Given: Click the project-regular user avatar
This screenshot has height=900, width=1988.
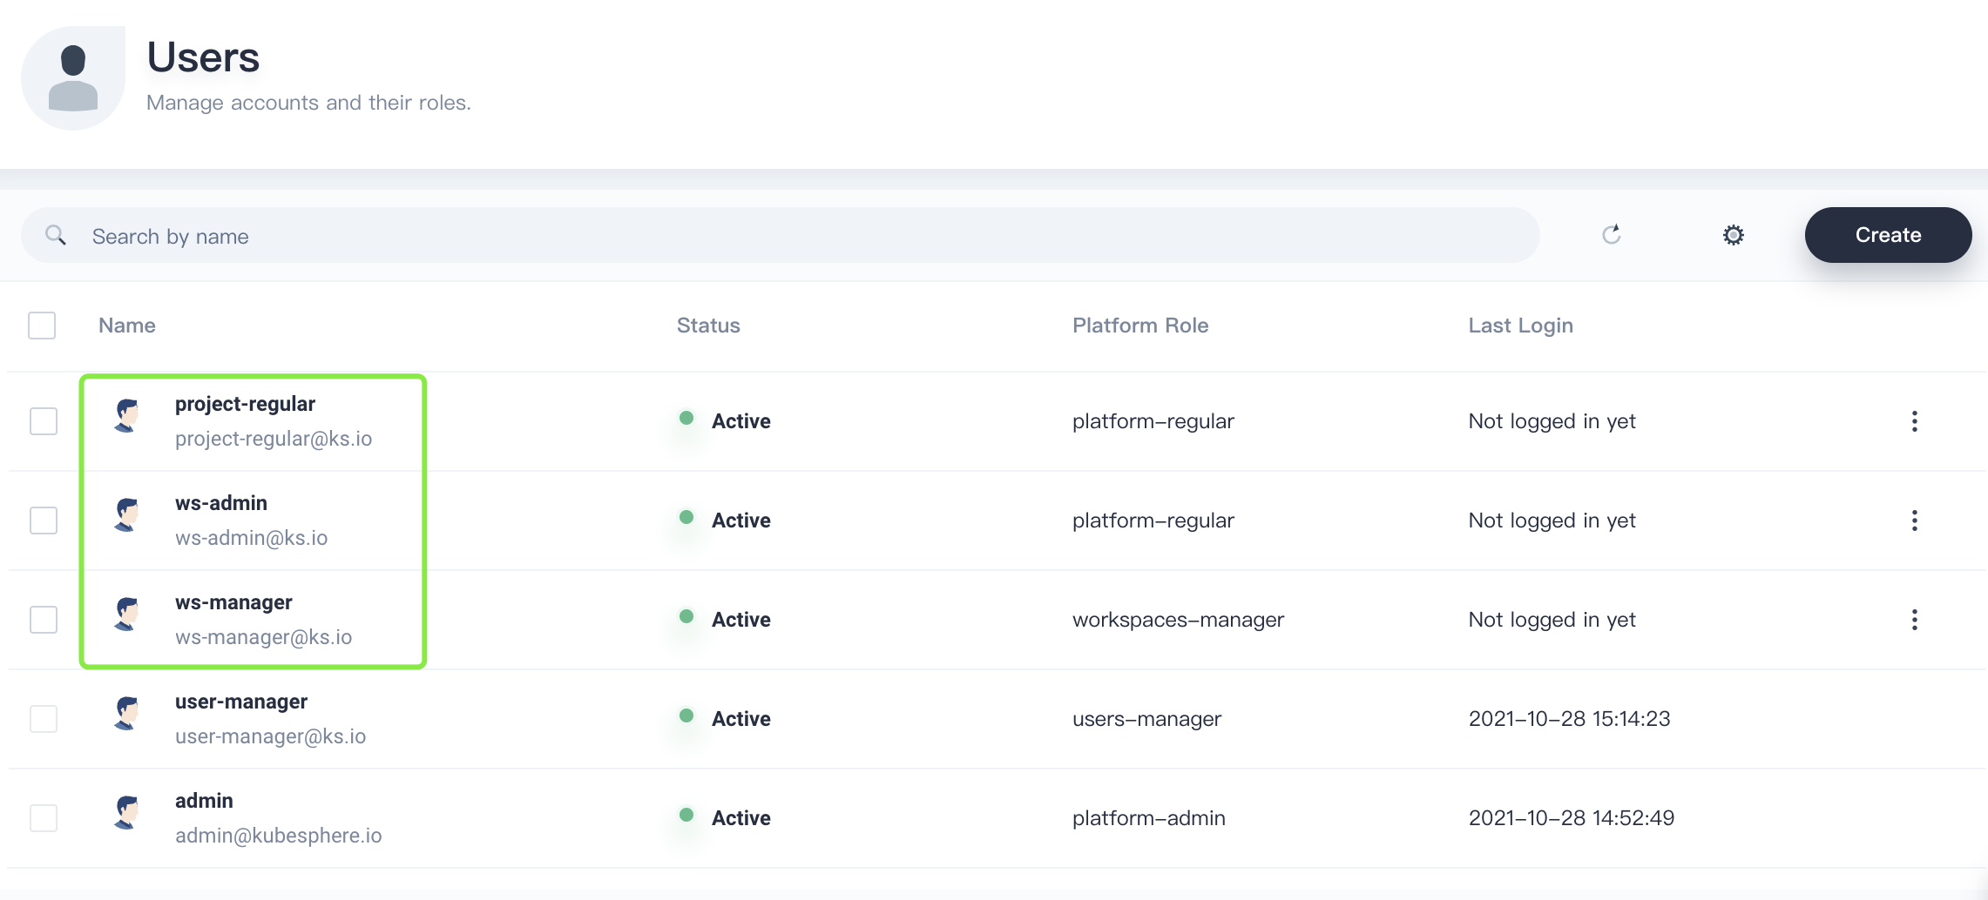Looking at the screenshot, I should coord(127,416).
